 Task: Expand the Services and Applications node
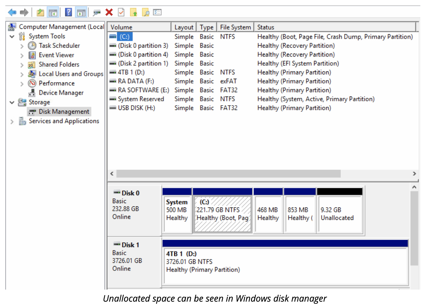click(x=12, y=122)
